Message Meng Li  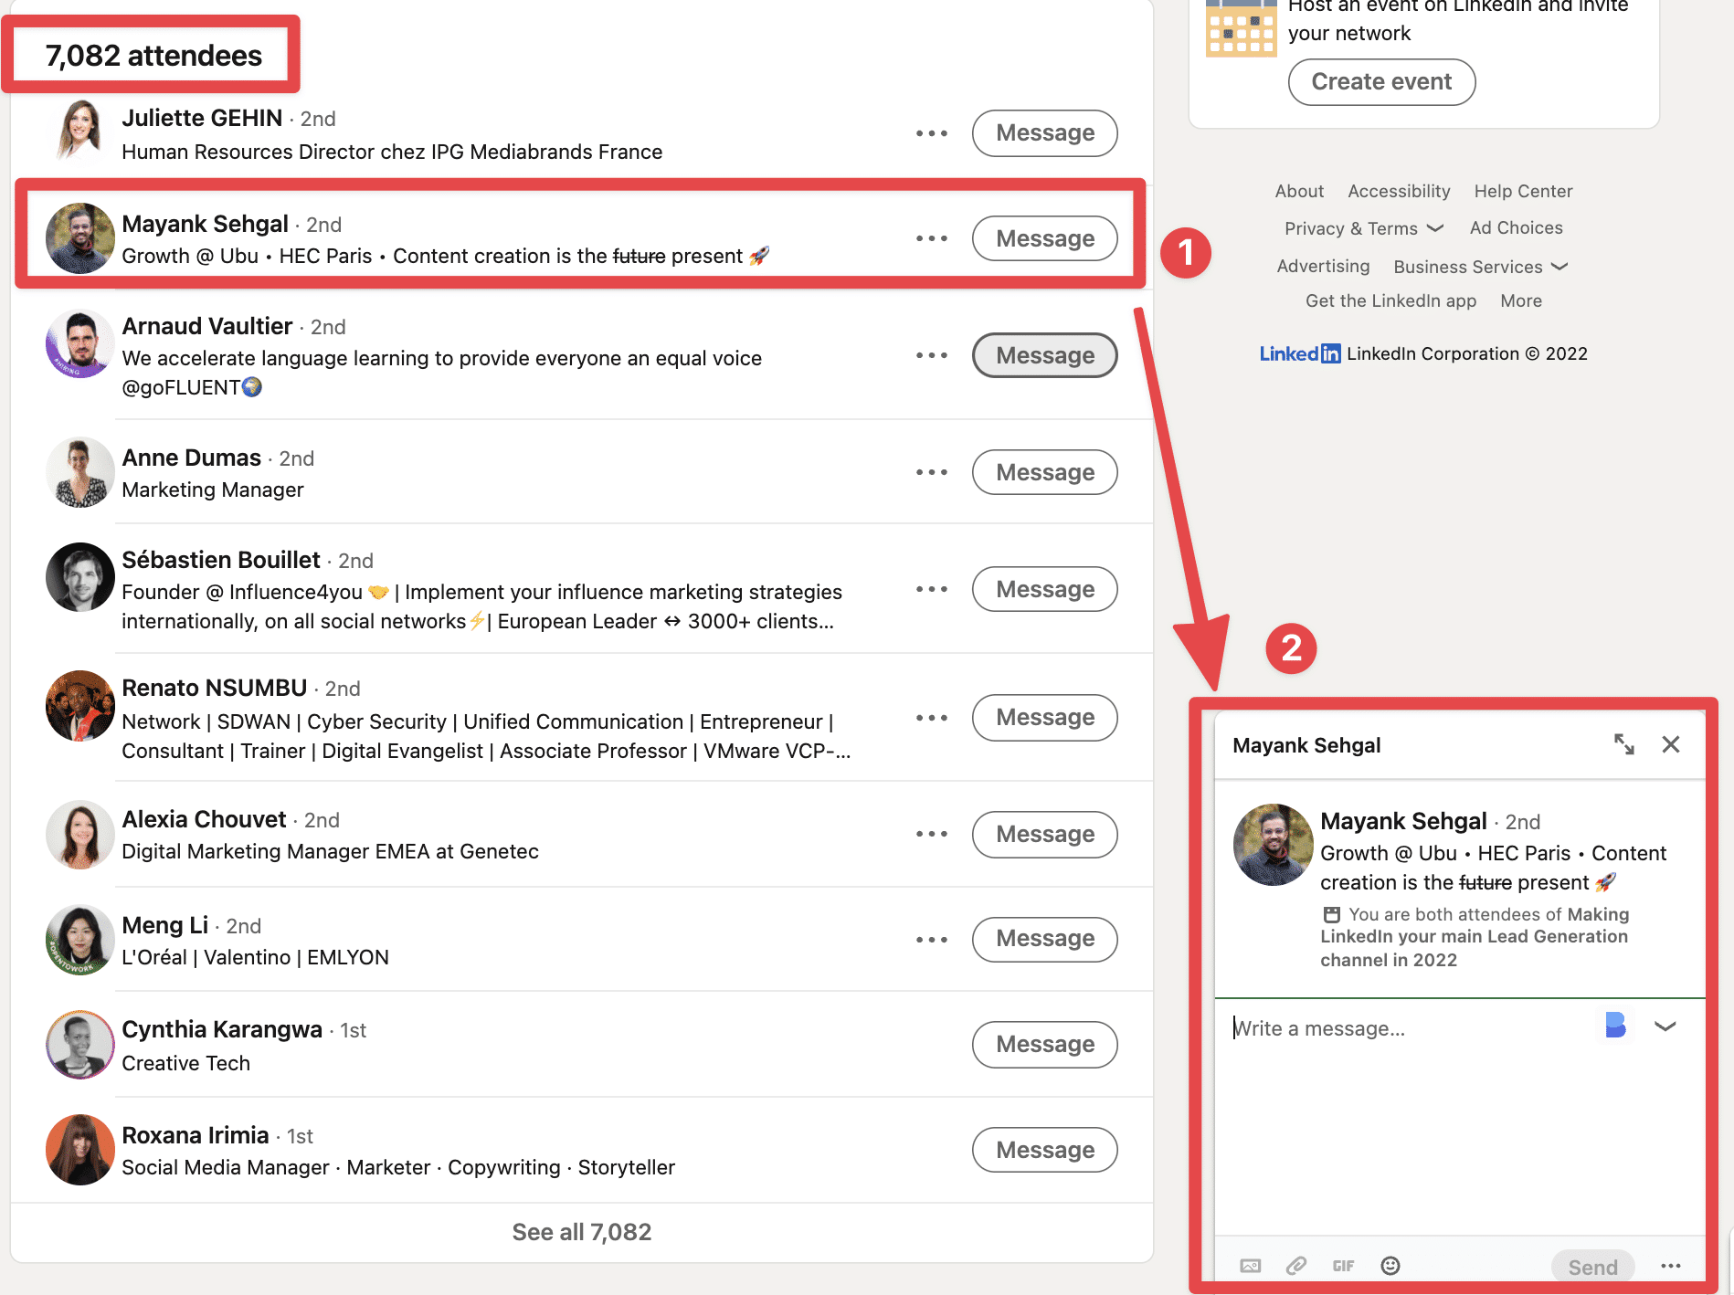tap(1044, 940)
